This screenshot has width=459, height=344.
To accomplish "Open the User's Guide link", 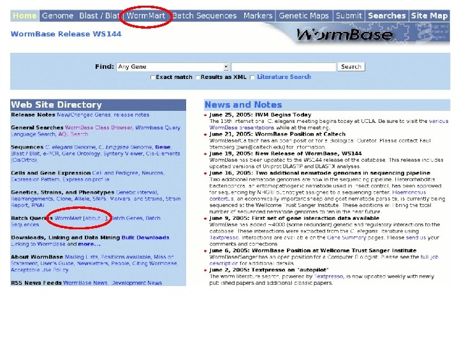I will [57, 263].
